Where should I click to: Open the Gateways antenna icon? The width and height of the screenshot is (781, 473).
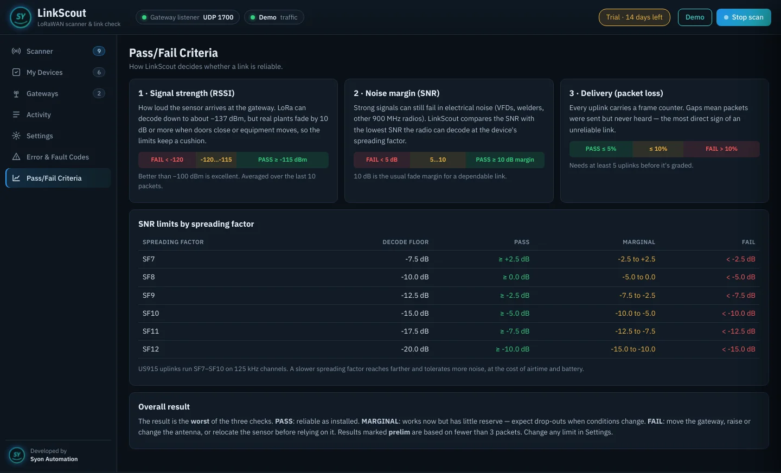point(16,93)
